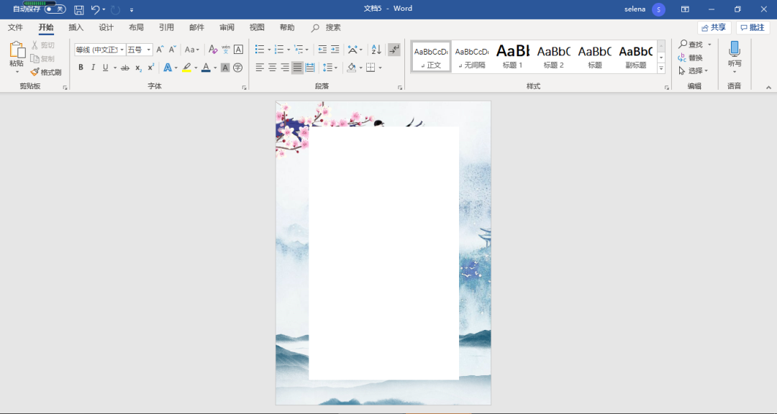777x414 pixels.
Task: Toggle the AutoSave (自动保存) switch
Action: pos(55,9)
